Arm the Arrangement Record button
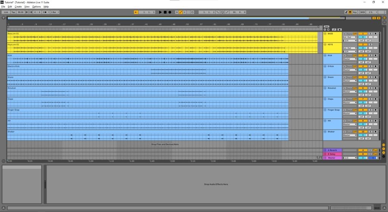The height and width of the screenshot is (212, 388). point(170,12)
